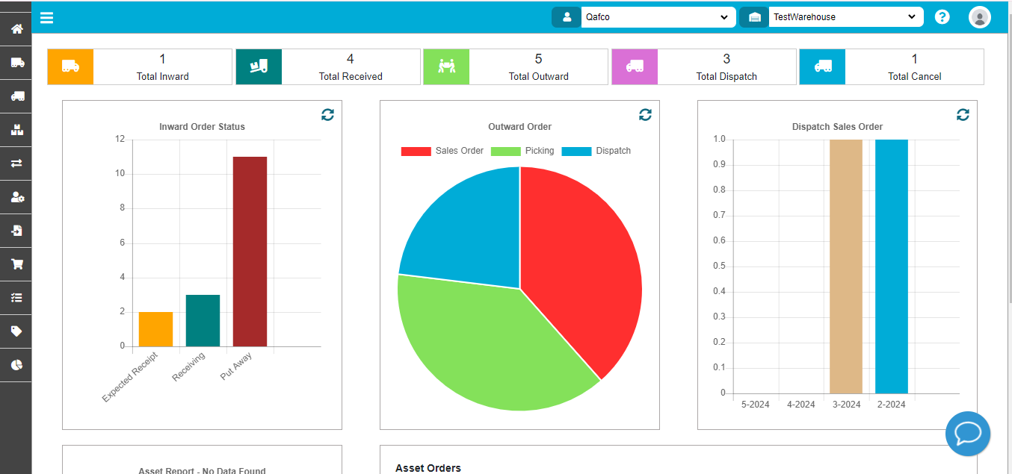Screen dimensions: 1012x474
Task: Refresh the Dispatch Sales Order chart
Action: coord(963,114)
